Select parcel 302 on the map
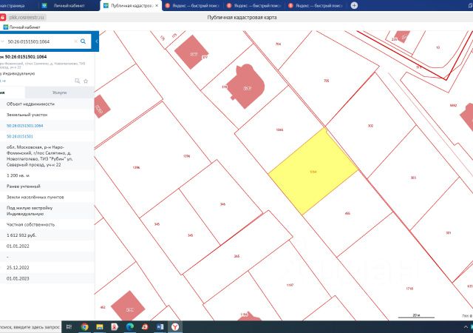 [370, 125]
